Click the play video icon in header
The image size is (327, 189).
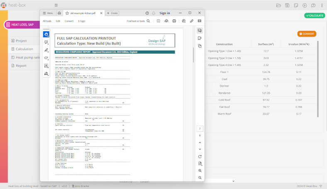pyautogui.click(x=305, y=5)
